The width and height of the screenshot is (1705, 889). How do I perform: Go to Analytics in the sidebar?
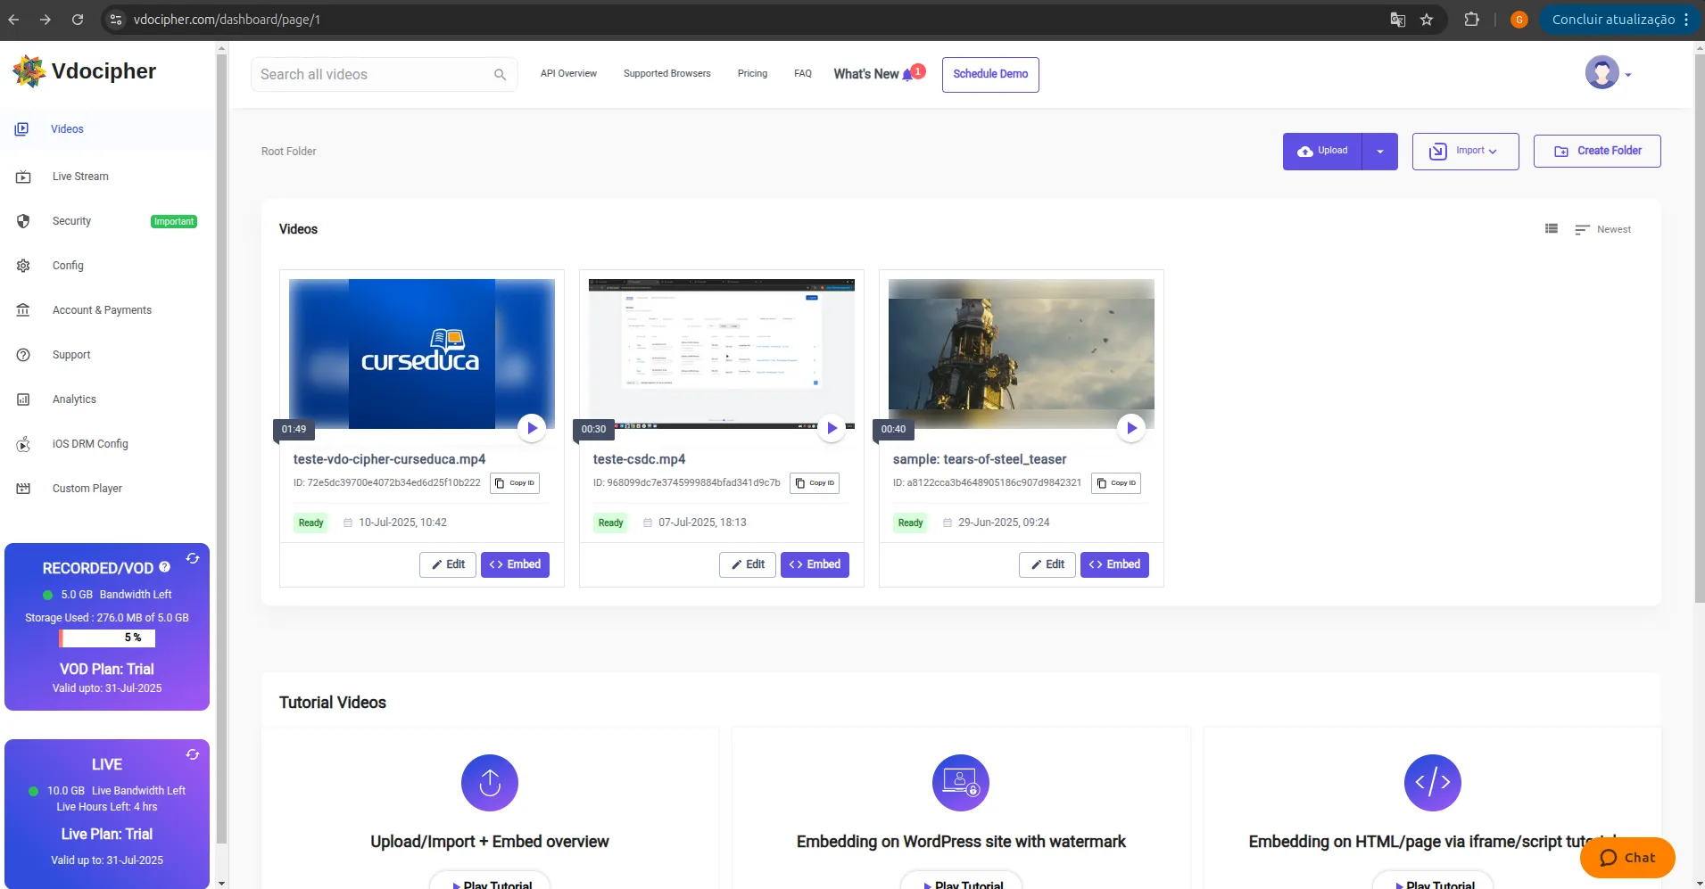click(x=74, y=399)
